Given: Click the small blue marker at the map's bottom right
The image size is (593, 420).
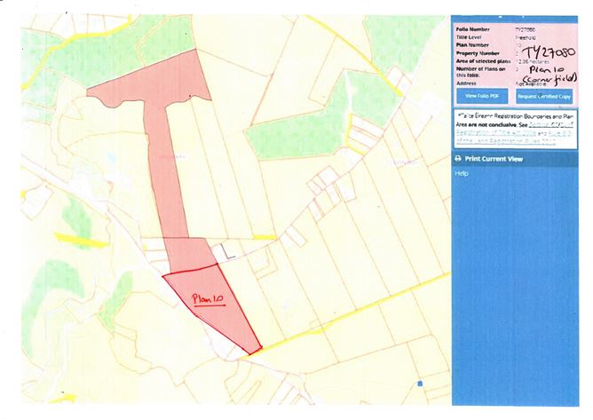Looking at the screenshot, I should [420, 384].
